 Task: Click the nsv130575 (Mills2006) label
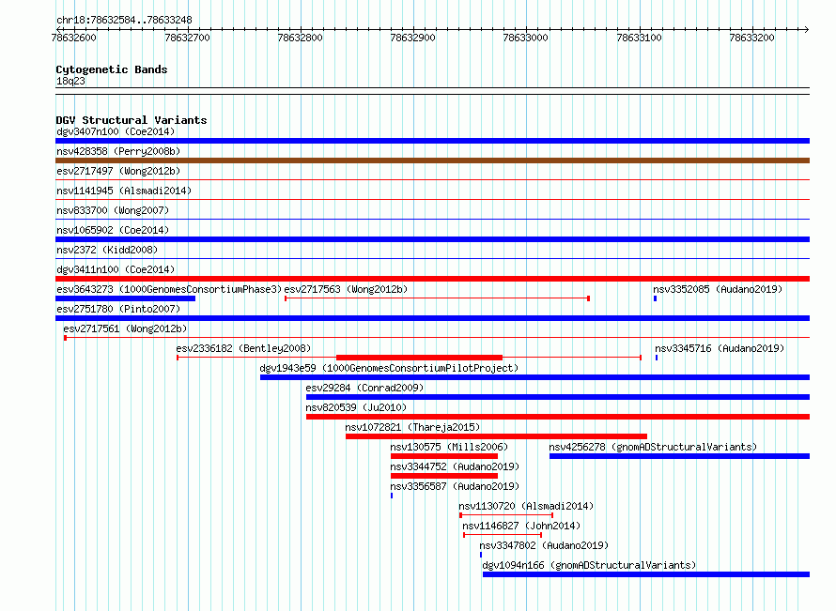click(449, 447)
